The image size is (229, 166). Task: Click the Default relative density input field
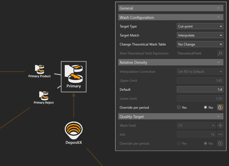[200, 90]
